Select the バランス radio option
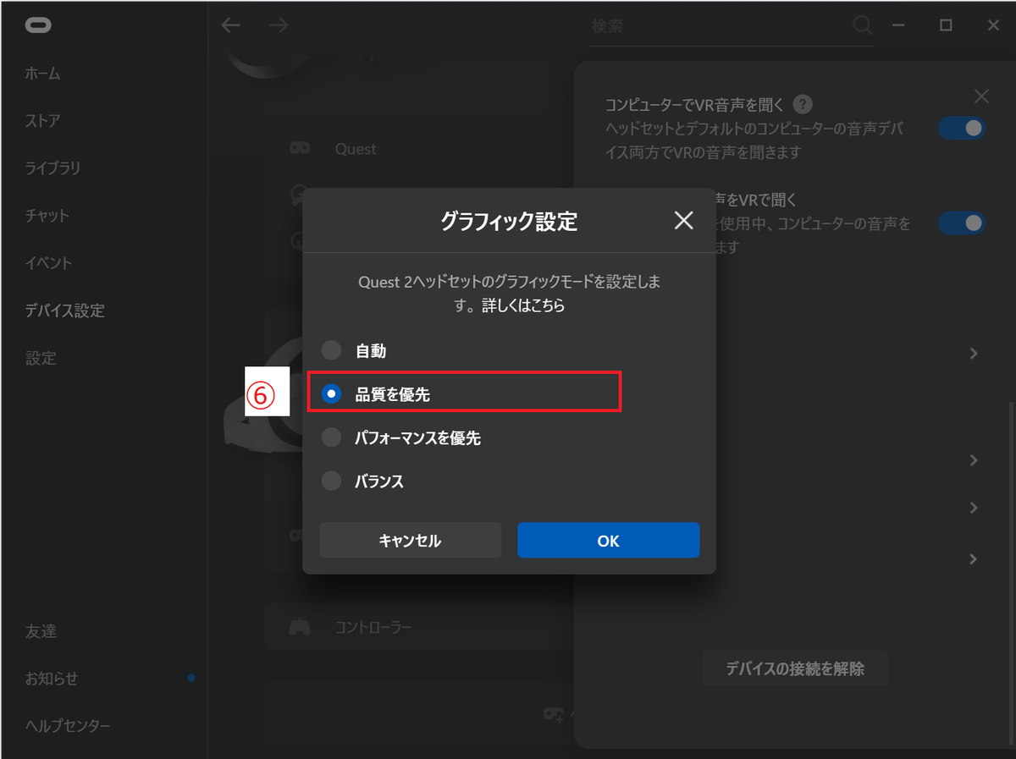 click(331, 481)
